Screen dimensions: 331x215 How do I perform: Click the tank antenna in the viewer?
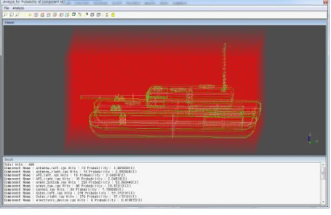click(x=225, y=67)
